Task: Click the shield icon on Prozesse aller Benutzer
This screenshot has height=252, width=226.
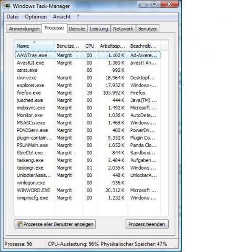Action: coord(19,224)
